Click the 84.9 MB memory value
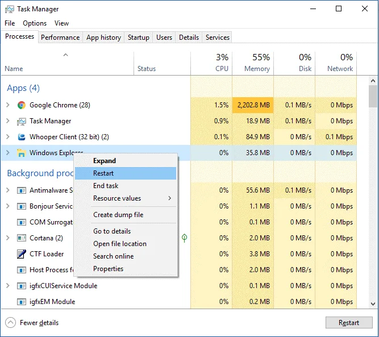The width and height of the screenshot is (379, 337). [257, 137]
